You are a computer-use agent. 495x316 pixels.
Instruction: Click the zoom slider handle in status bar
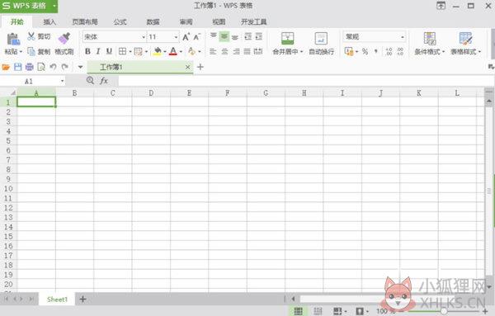[x=444, y=311]
